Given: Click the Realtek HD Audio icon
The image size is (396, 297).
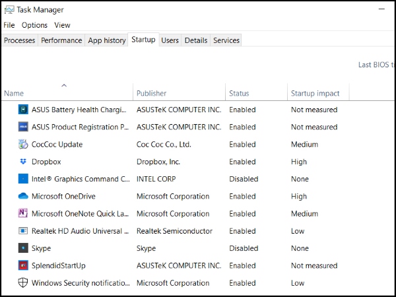Looking at the screenshot, I should click(x=24, y=231).
